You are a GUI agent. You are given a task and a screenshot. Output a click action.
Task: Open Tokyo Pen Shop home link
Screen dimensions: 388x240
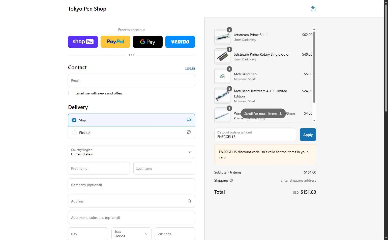pyautogui.click(x=87, y=9)
